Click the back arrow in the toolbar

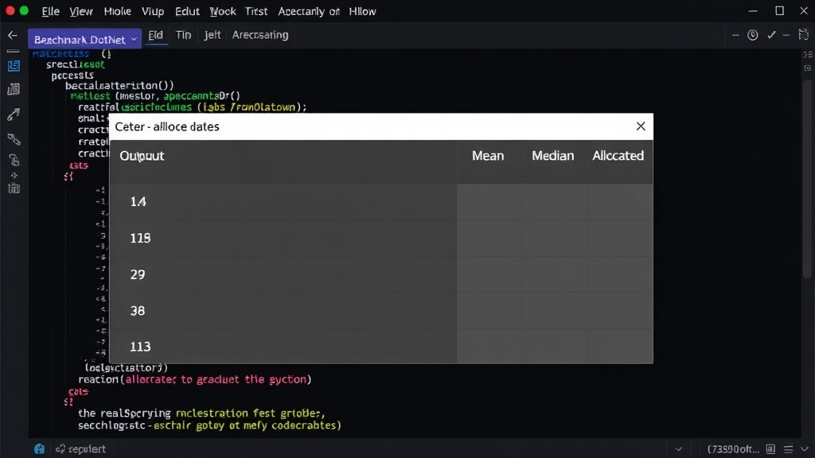[x=13, y=35]
